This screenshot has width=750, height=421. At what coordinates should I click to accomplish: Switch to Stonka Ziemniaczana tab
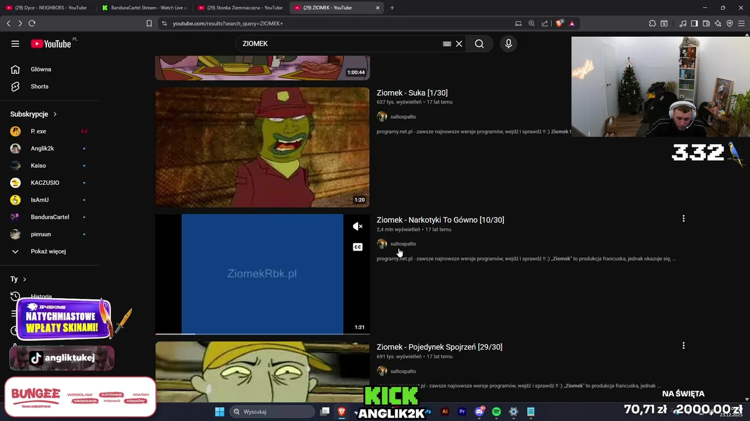click(x=240, y=8)
